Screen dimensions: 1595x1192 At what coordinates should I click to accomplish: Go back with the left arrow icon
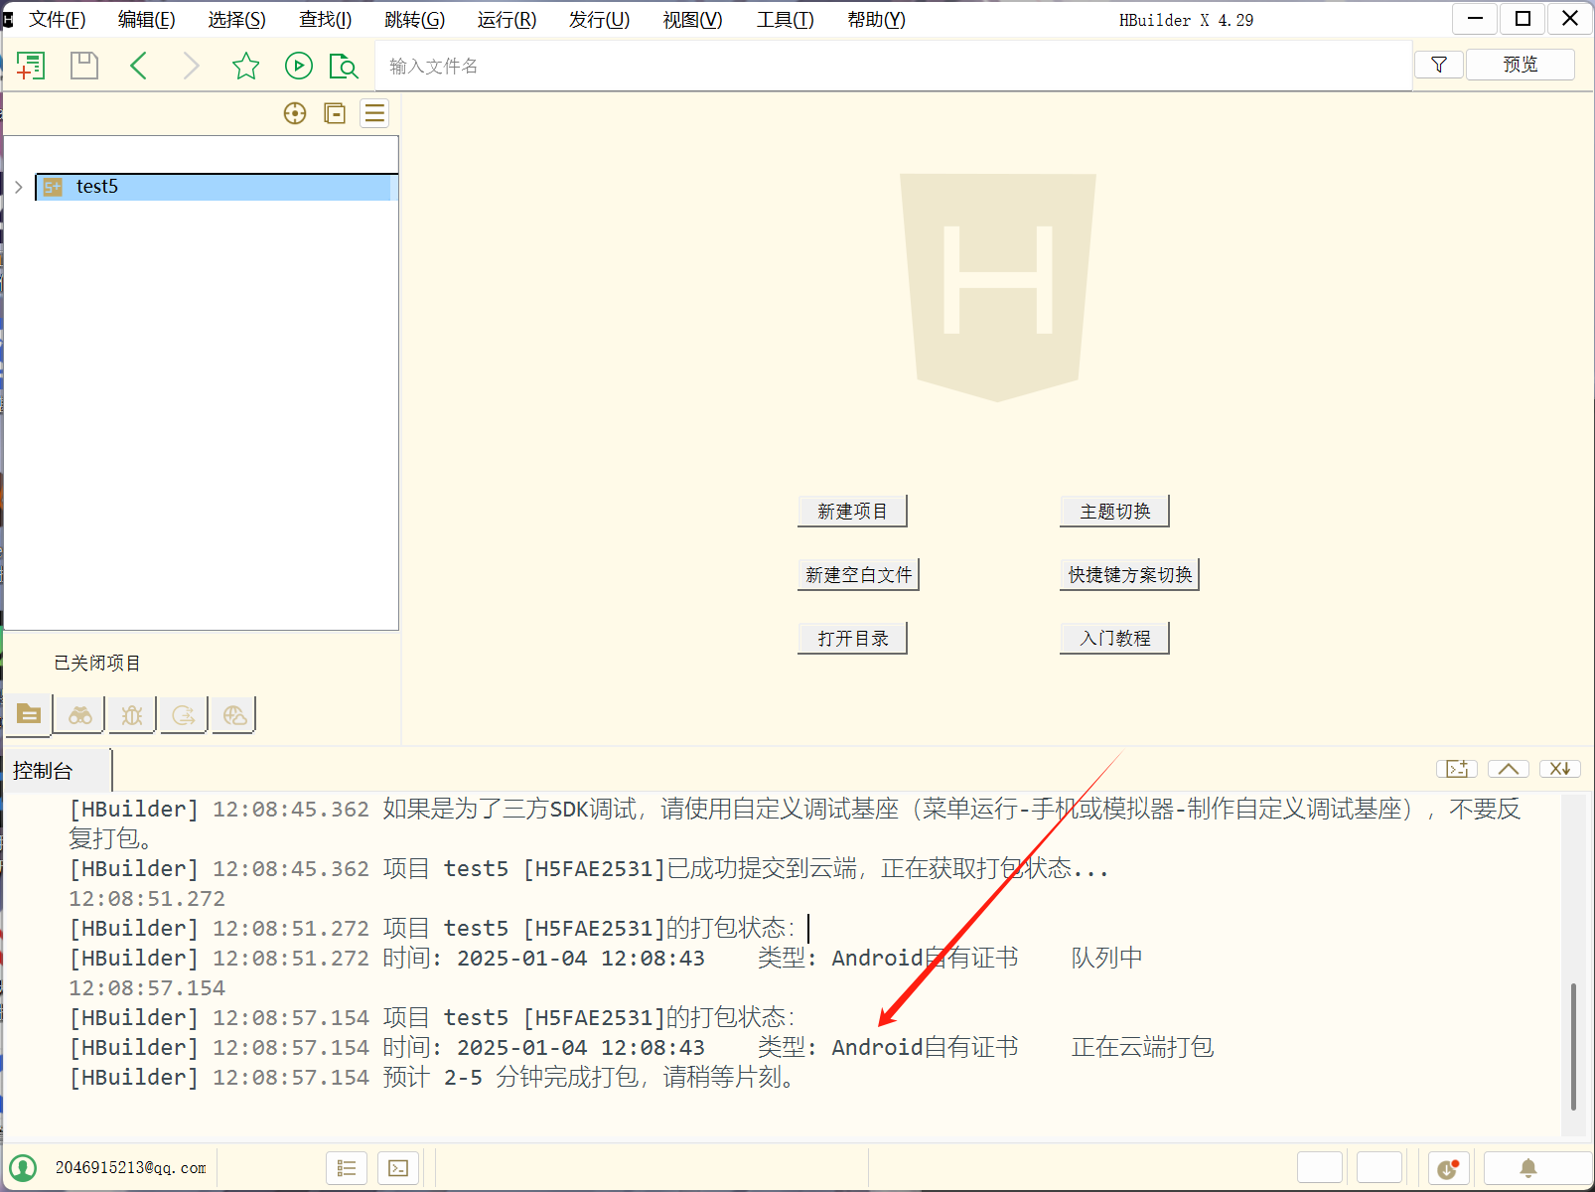[138, 66]
